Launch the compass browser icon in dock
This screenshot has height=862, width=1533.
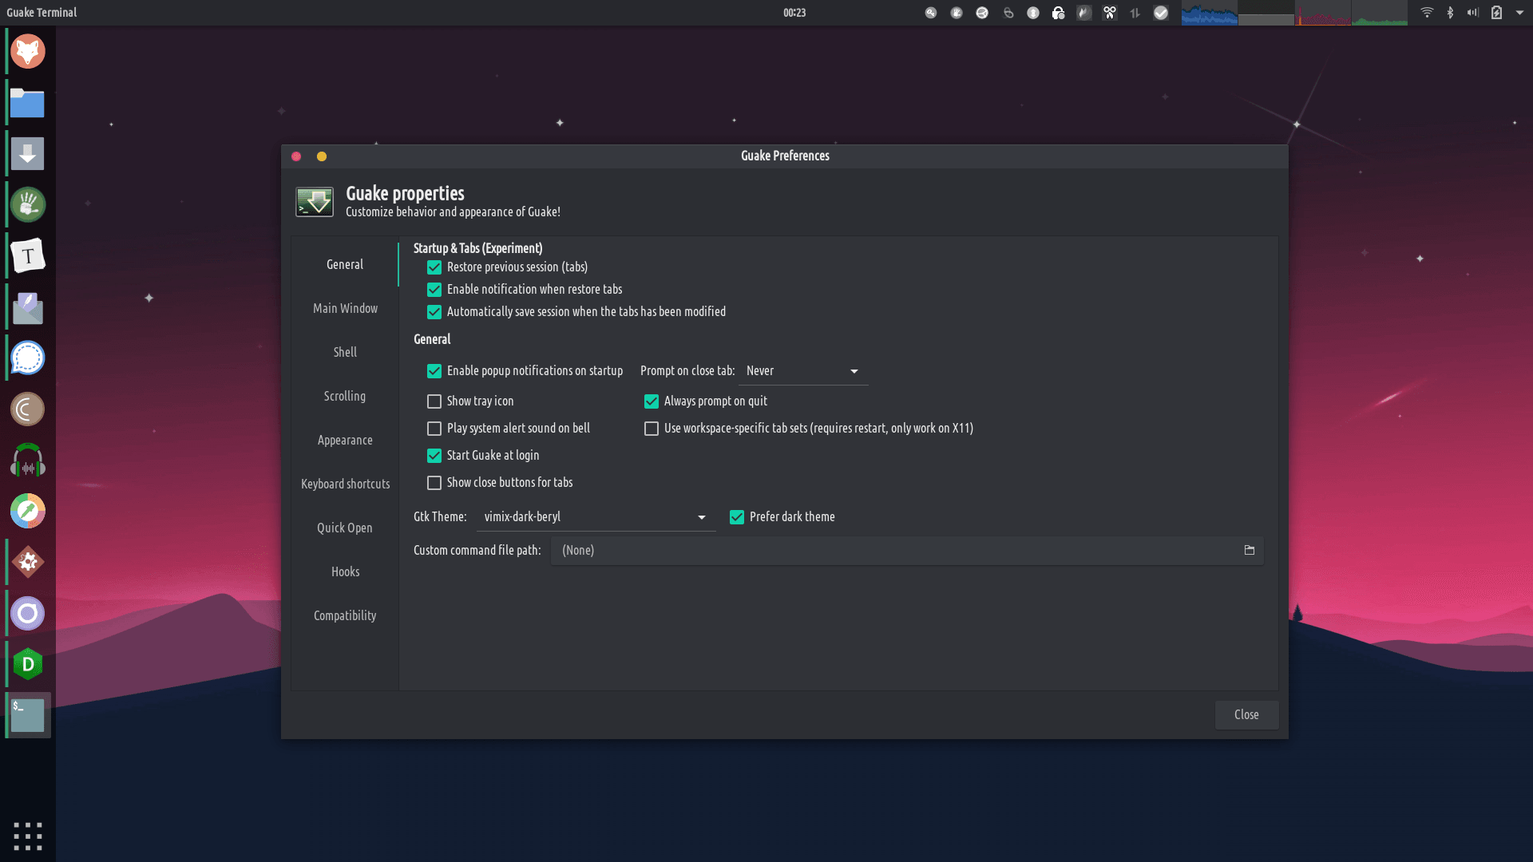[28, 512]
